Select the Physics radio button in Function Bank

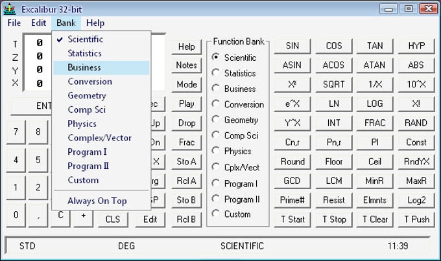[216, 151]
